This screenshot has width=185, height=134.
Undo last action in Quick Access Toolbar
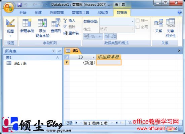(x=26, y=5)
